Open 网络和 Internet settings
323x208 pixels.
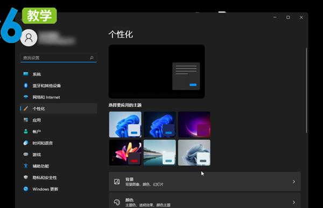click(59, 97)
